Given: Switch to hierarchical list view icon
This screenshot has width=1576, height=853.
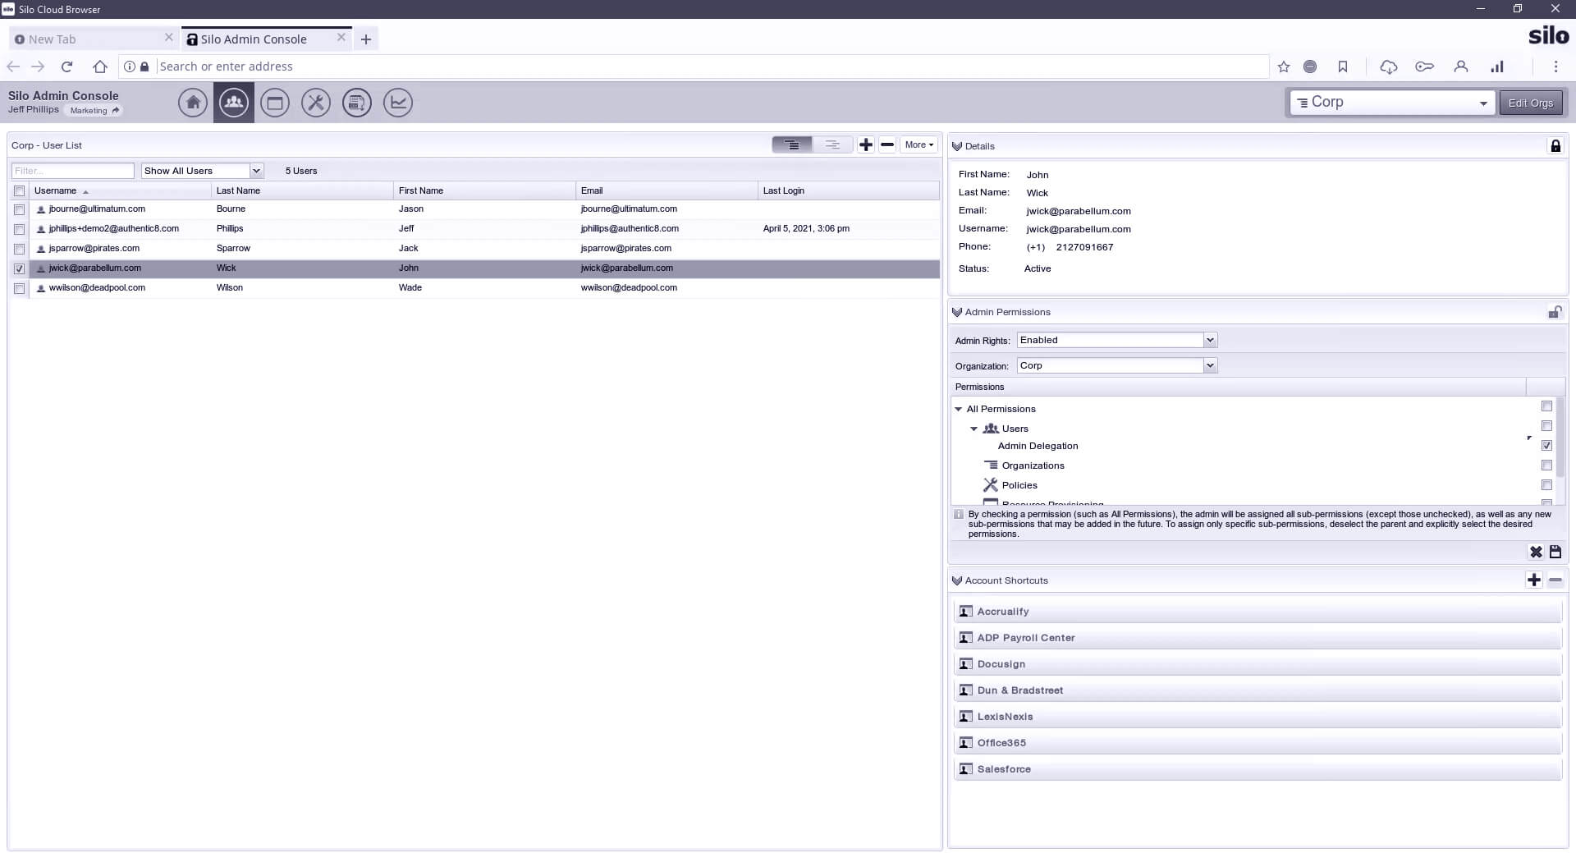Looking at the screenshot, I should (792, 144).
